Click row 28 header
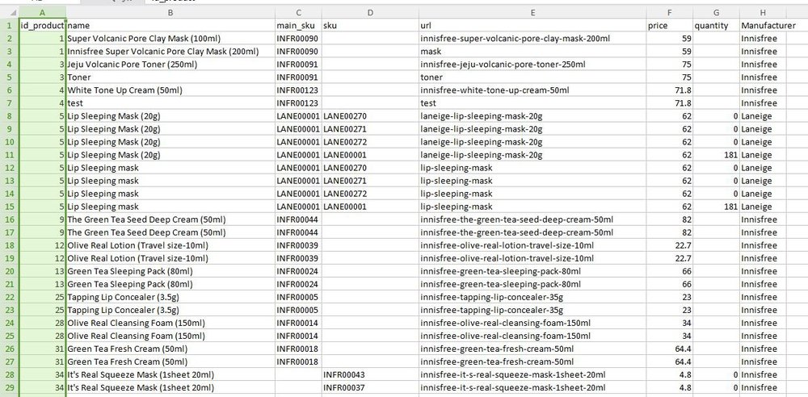Screen dimensions: 808x397 (x=9, y=374)
